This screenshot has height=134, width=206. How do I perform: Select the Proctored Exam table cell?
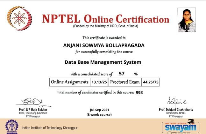click(125, 82)
